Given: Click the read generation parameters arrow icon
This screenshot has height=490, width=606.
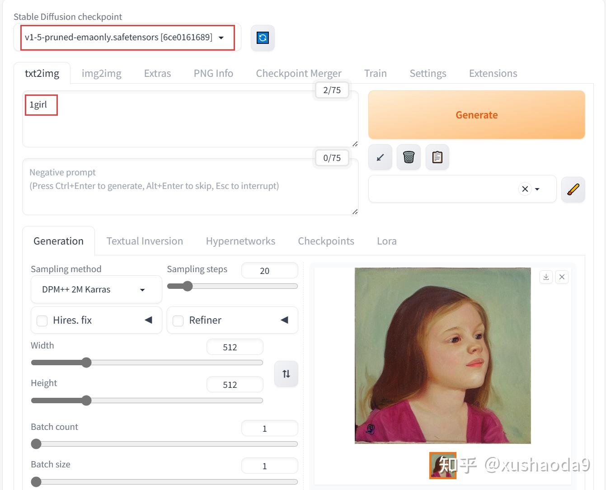Looking at the screenshot, I should pyautogui.click(x=380, y=157).
